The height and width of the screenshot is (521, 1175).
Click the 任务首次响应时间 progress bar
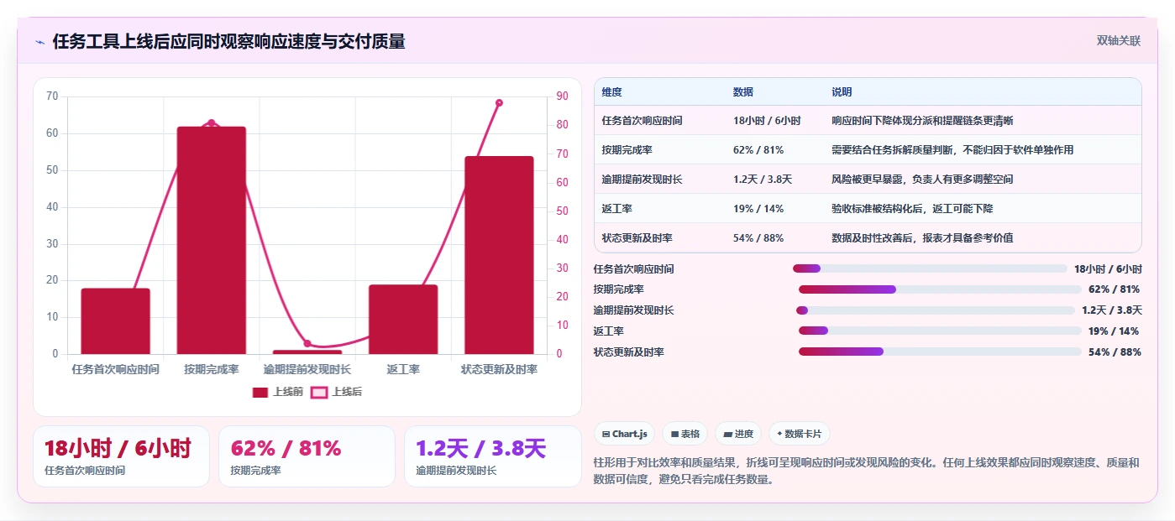[x=930, y=268]
